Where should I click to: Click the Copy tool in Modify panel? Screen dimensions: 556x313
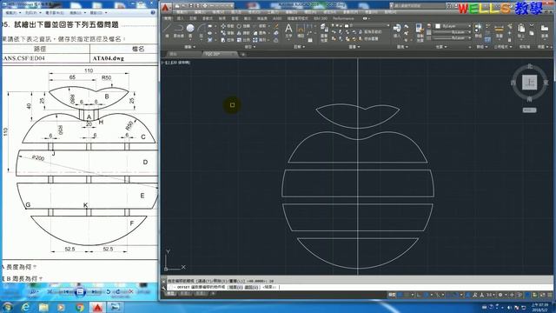(x=228, y=33)
